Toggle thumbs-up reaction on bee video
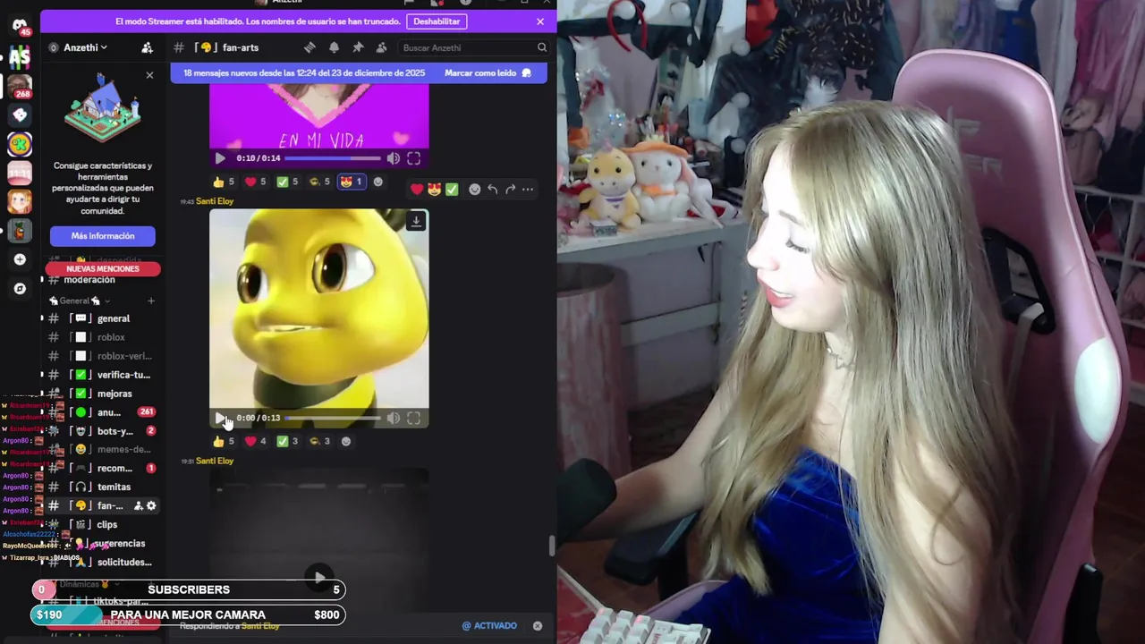The height and width of the screenshot is (644, 1145). pyautogui.click(x=223, y=441)
